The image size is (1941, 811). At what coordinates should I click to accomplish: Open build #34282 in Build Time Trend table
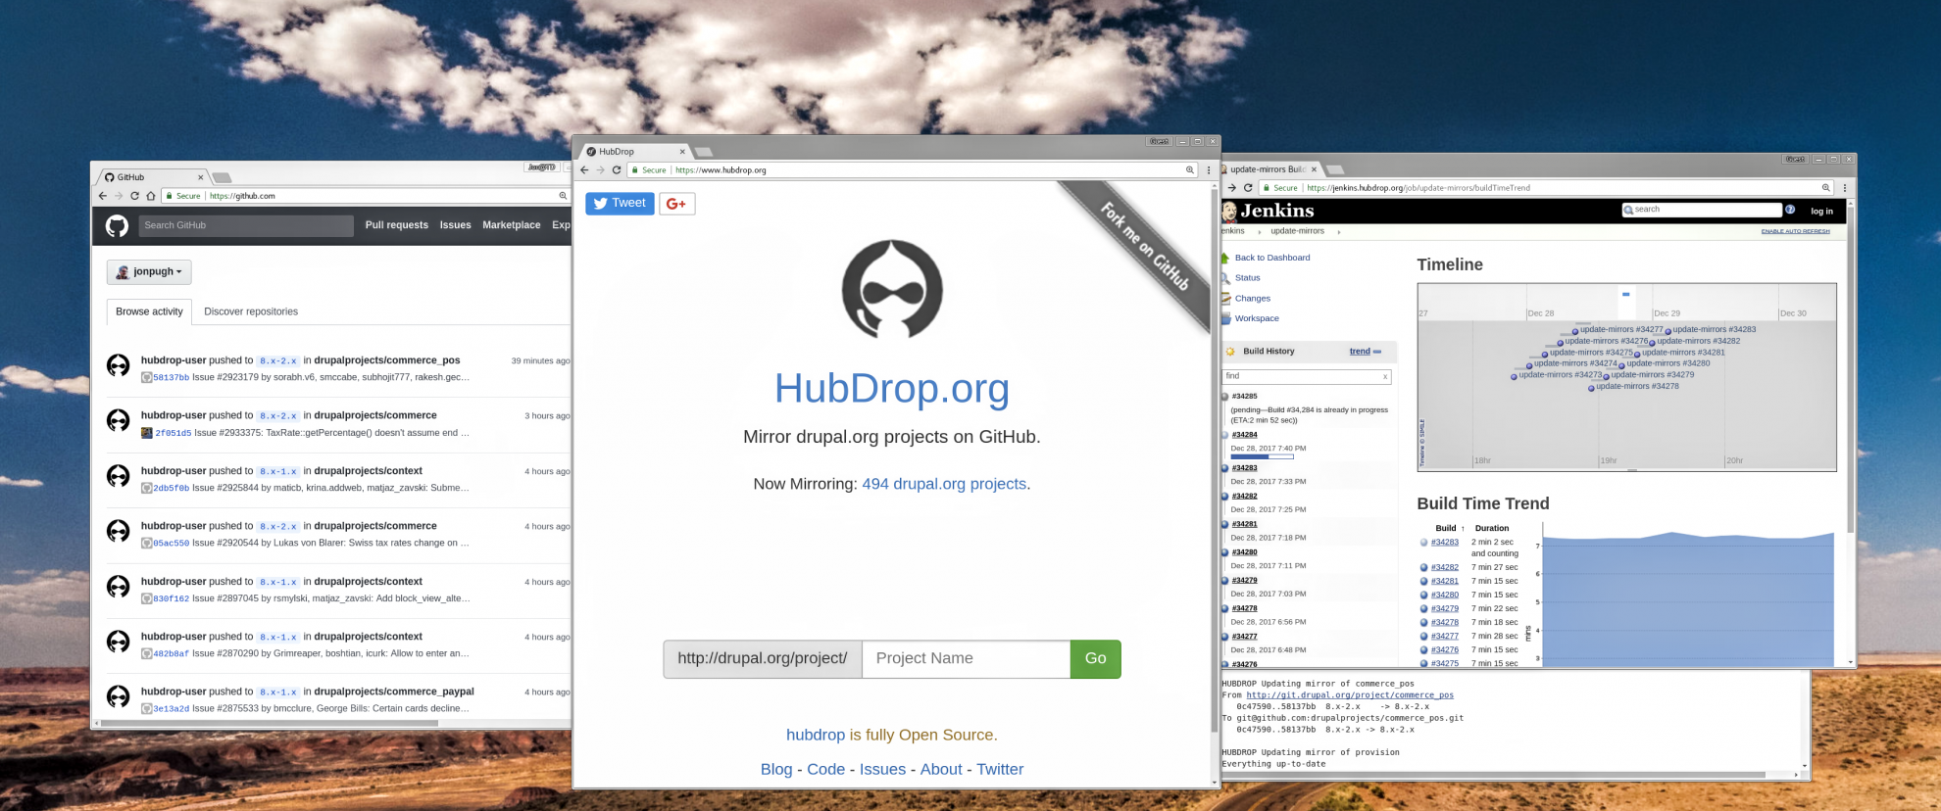[x=1444, y=567]
